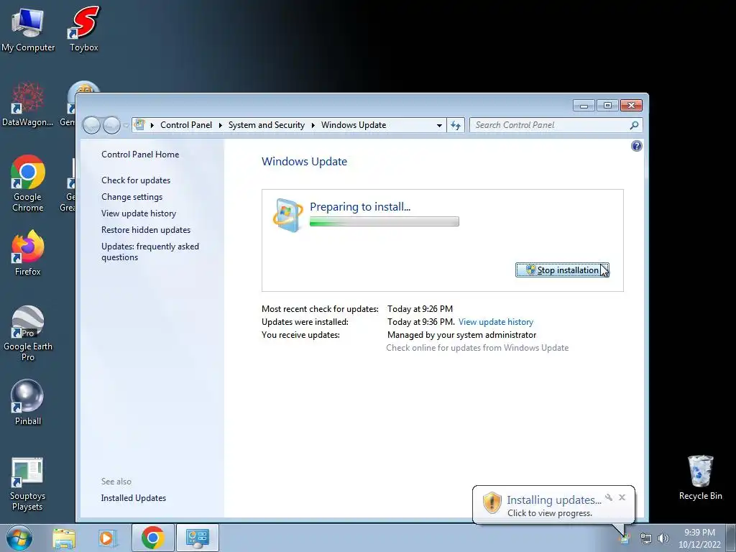Select Pinball desktop shortcut

(28, 402)
